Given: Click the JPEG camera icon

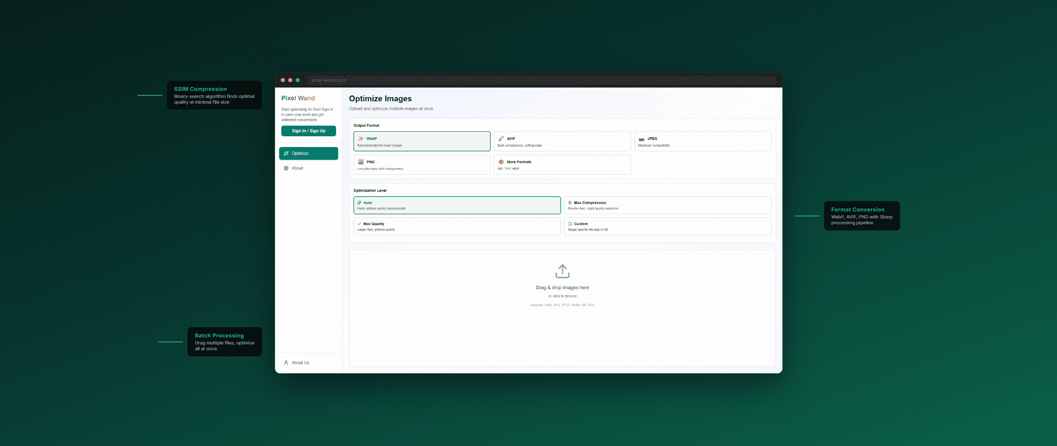Looking at the screenshot, I should coord(641,139).
